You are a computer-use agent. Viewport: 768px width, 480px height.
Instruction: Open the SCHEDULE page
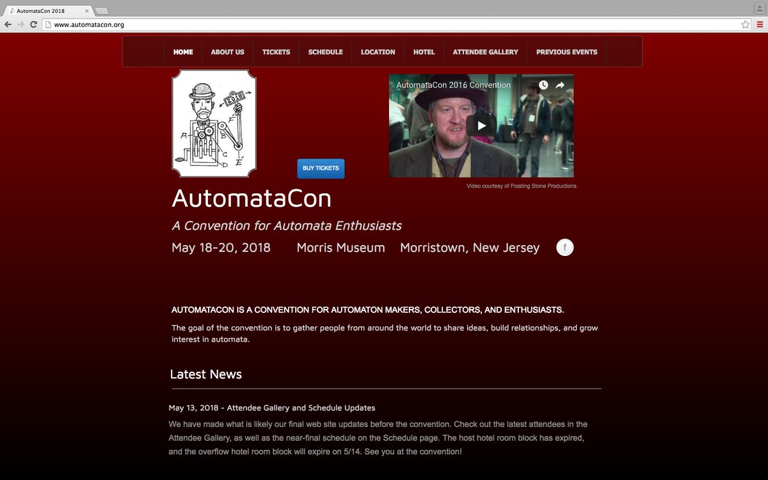326,52
